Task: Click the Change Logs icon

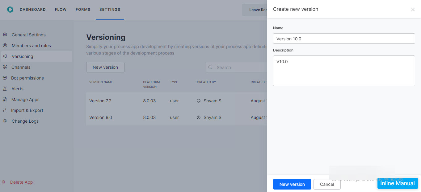Action: (x=5, y=121)
